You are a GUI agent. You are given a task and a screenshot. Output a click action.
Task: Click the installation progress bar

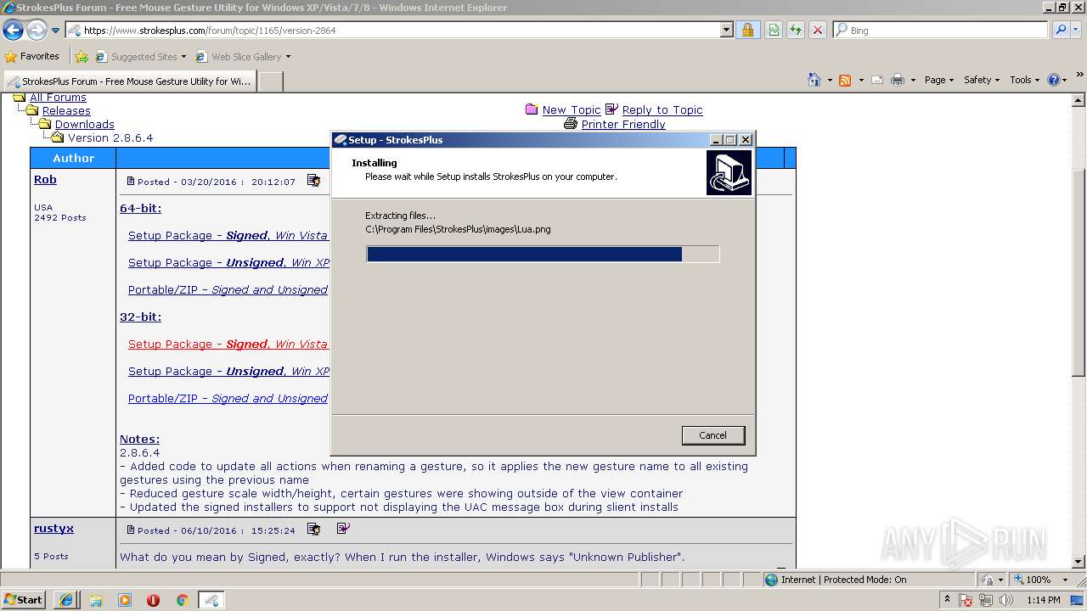(543, 254)
